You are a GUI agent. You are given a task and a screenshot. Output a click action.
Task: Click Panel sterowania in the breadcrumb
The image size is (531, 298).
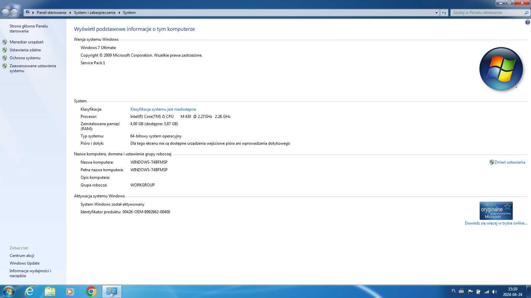pos(51,13)
